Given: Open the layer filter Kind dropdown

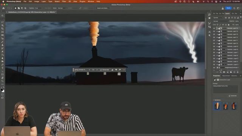Looking at the screenshot, I should tap(219, 18).
